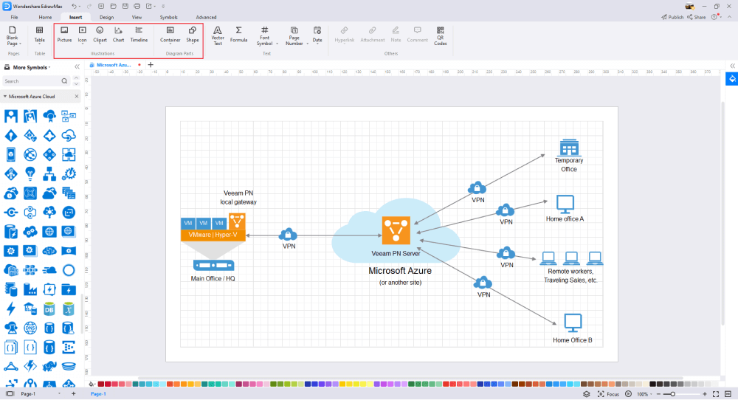Toggle page list panel icon at bottom left
This screenshot has height=400, width=738.
10,393
